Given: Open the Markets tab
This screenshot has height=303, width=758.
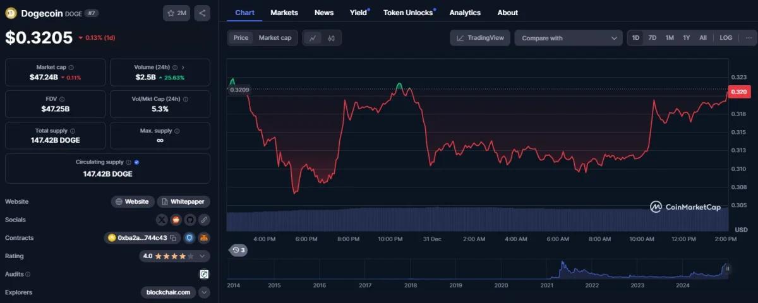Looking at the screenshot, I should tap(284, 13).
